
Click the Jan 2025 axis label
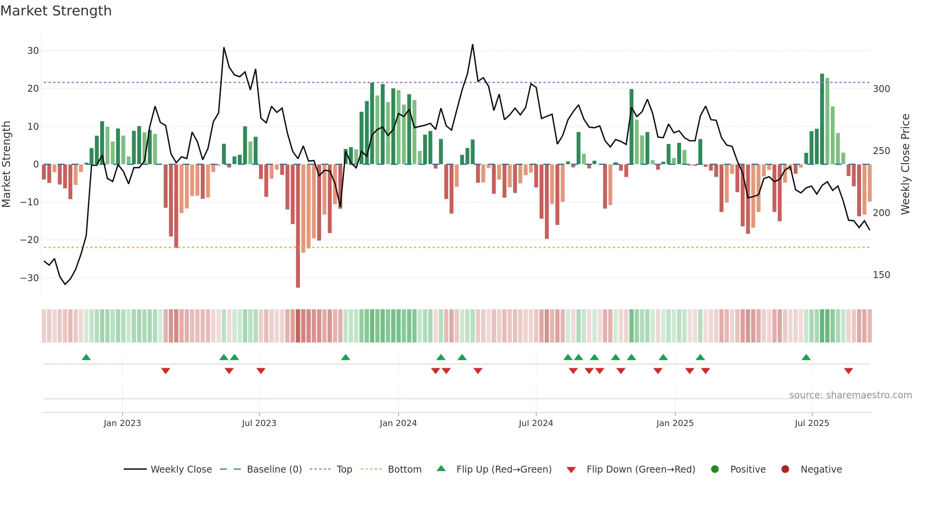[675, 423]
